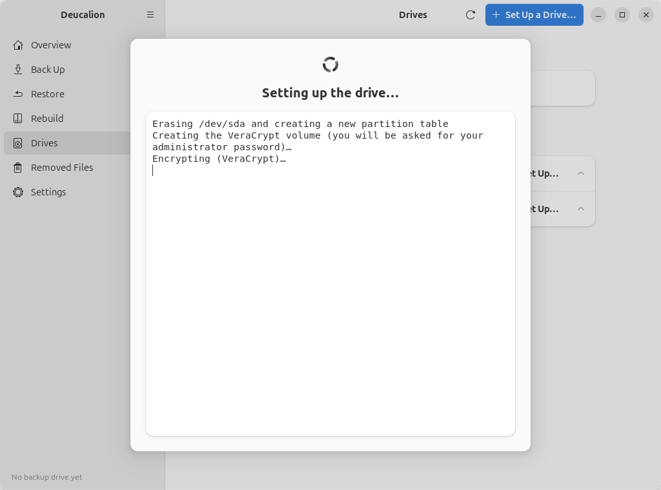
Task: Open the hamburger main menu
Action: pos(150,15)
